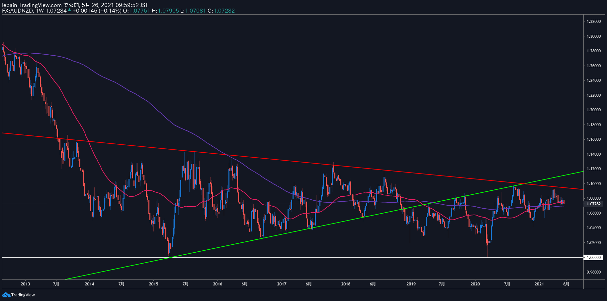Click the 1.30000 price axis label
Screen dimensions: 607x301
tap(594, 36)
